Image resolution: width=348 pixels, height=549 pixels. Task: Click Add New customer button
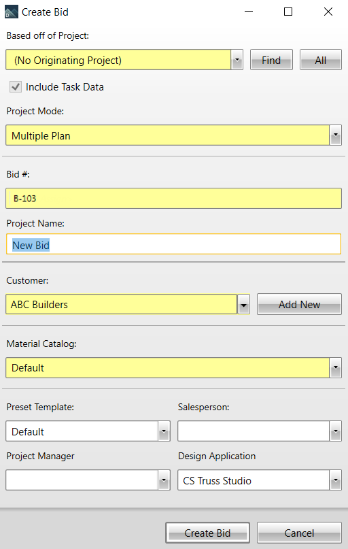click(299, 304)
